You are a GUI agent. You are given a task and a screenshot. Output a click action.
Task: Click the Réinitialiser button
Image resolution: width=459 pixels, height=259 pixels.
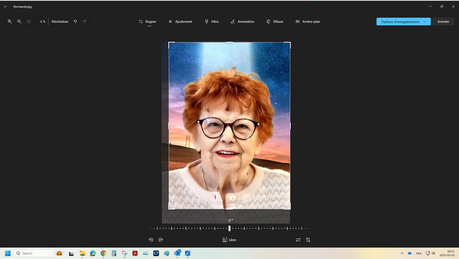[x=60, y=22]
